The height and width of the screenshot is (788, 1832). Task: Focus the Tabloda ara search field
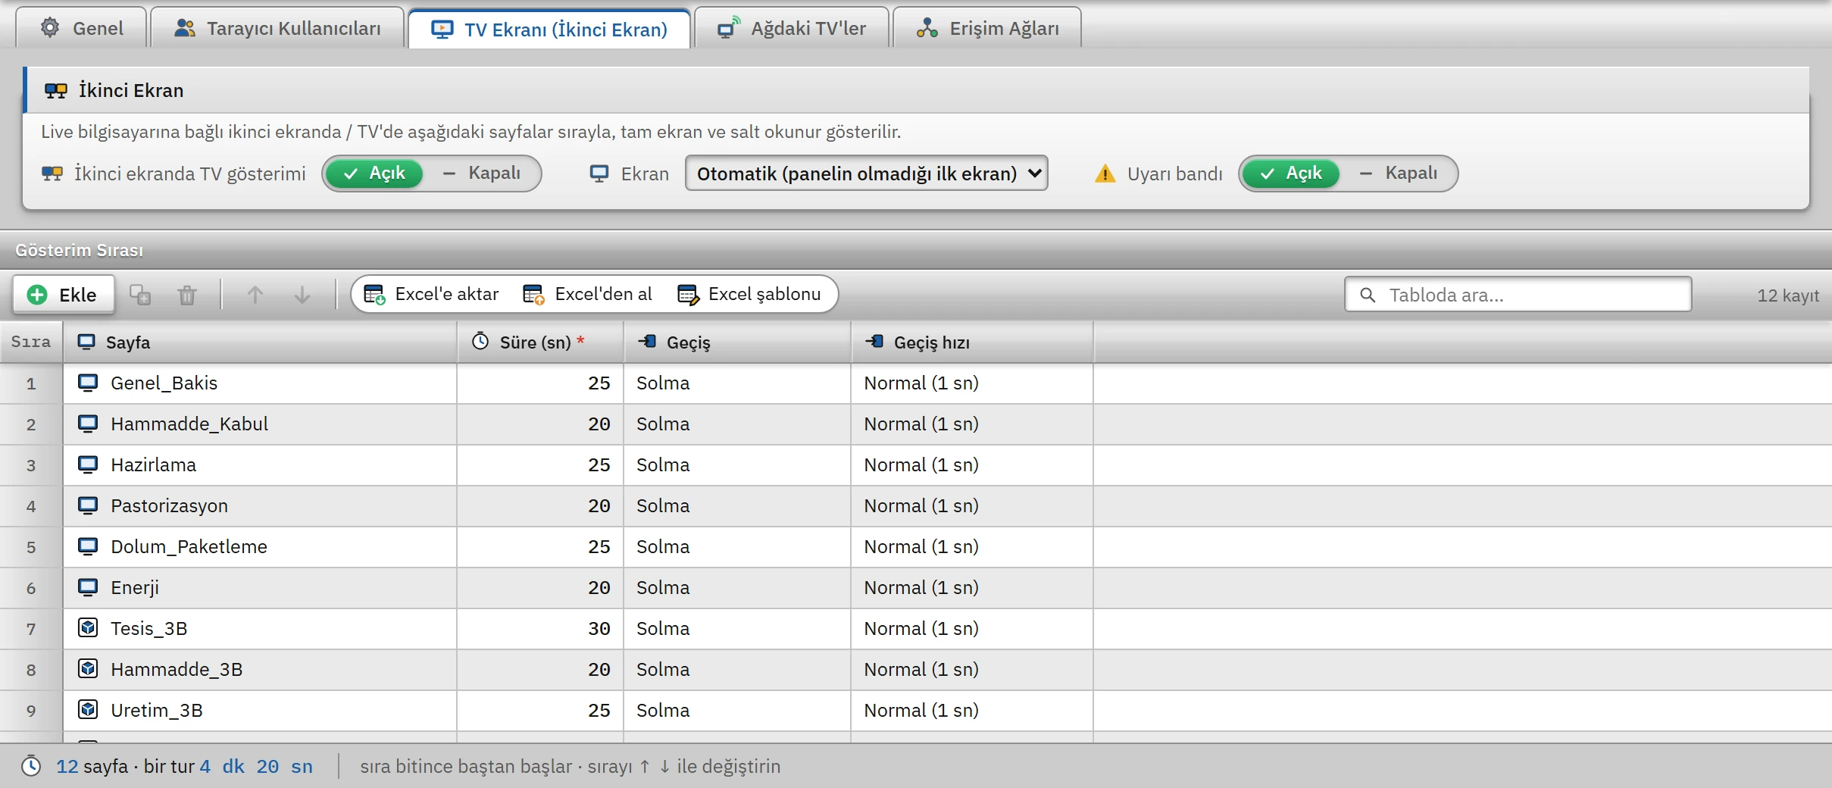[x=1518, y=295]
